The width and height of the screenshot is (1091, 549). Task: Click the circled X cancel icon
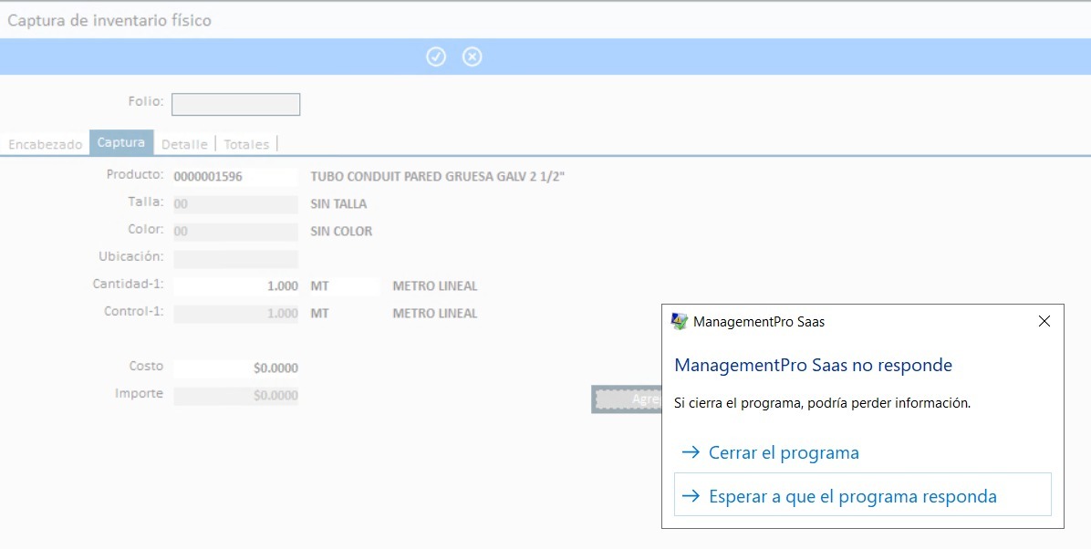coord(472,57)
